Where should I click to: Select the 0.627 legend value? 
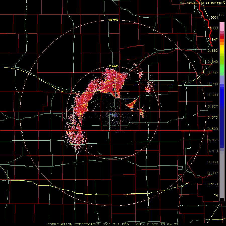213,106
